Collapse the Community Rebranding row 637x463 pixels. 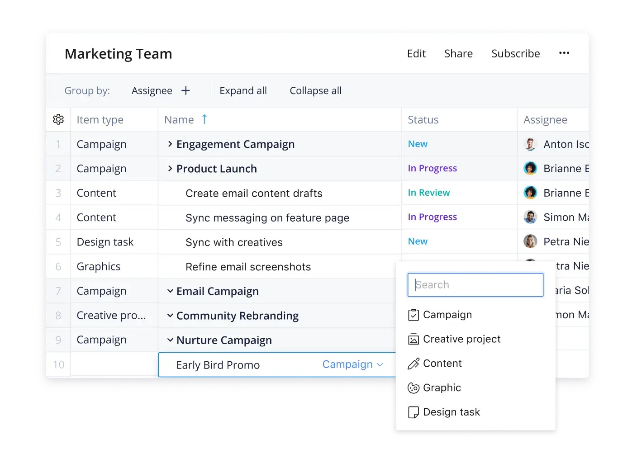coord(170,316)
